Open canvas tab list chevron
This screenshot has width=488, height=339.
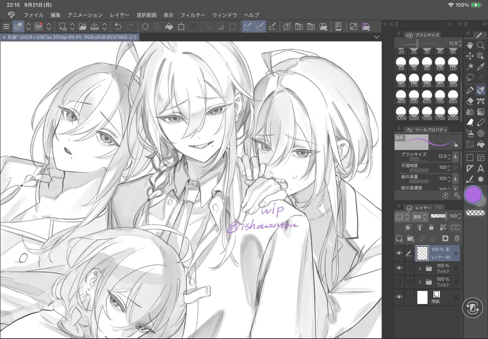(x=376, y=37)
